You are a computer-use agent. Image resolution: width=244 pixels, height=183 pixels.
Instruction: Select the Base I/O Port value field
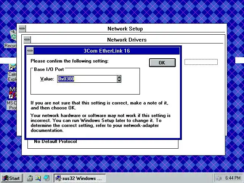(x=87, y=79)
